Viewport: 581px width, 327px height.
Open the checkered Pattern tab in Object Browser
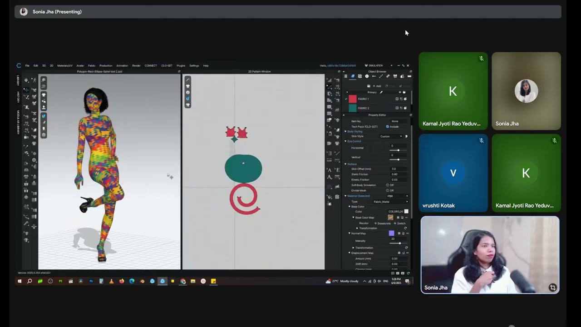[x=360, y=76]
